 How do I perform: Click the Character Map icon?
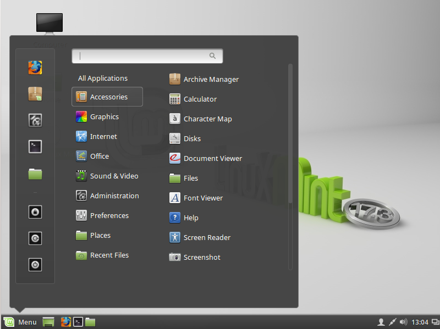tap(175, 119)
